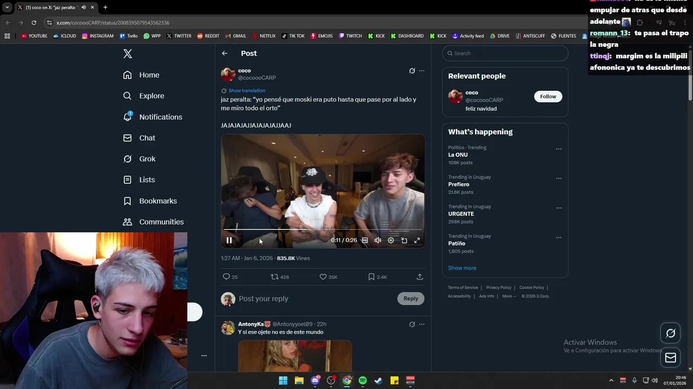Open more options on AntonyKs reply
This screenshot has width=693, height=389.
click(x=422, y=324)
